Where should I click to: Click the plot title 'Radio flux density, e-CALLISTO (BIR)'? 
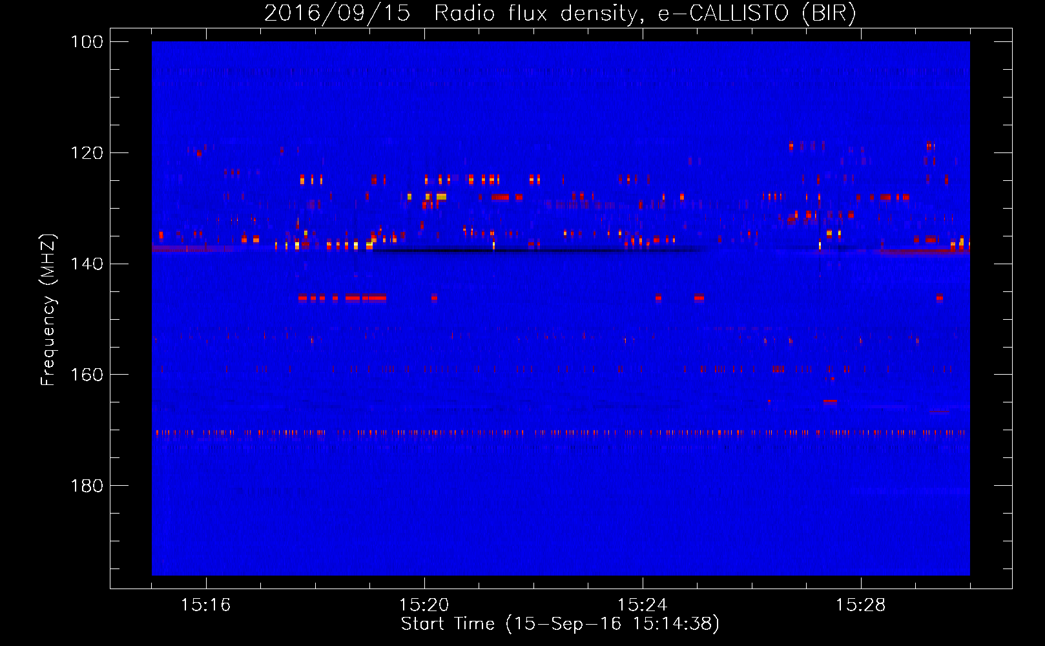(x=645, y=13)
